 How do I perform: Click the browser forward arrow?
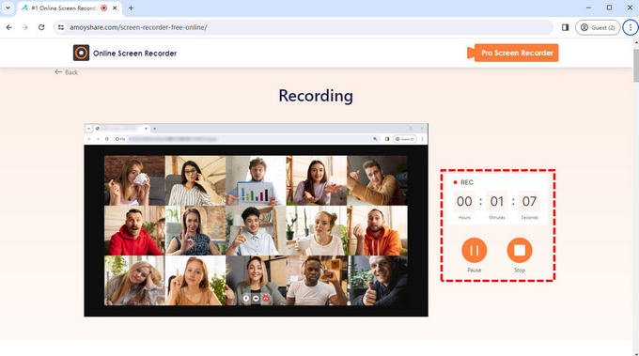pyautogui.click(x=25, y=27)
